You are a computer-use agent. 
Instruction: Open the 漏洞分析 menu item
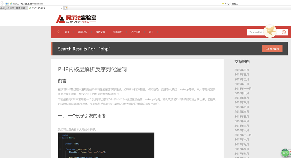82,32
